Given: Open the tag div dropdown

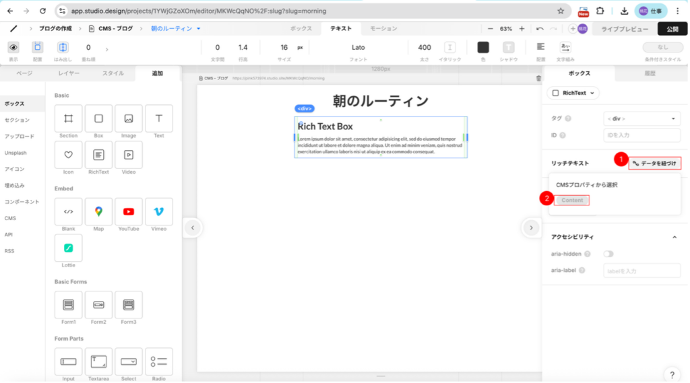Looking at the screenshot, I should tap(641, 118).
